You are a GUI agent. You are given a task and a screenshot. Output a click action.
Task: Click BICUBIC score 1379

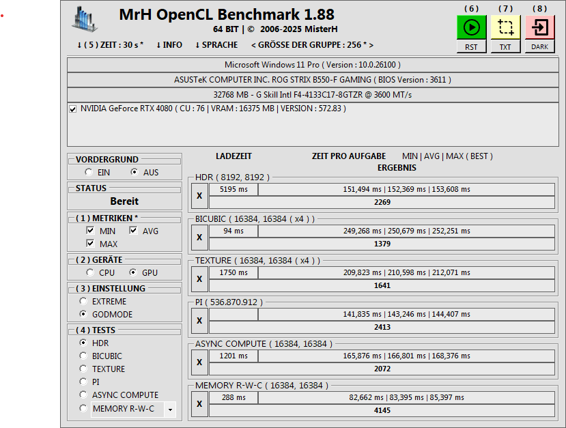382,244
